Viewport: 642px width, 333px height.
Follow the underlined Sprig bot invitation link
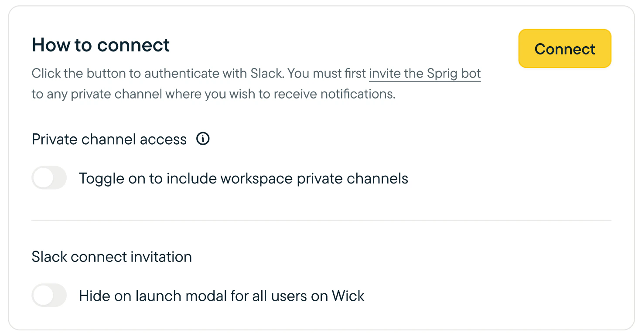click(x=425, y=73)
